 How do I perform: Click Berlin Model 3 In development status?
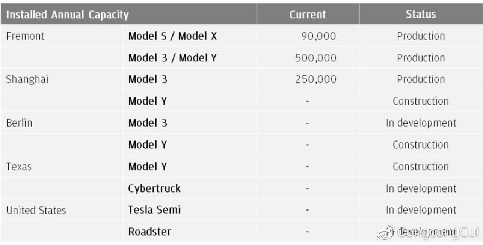point(421,123)
